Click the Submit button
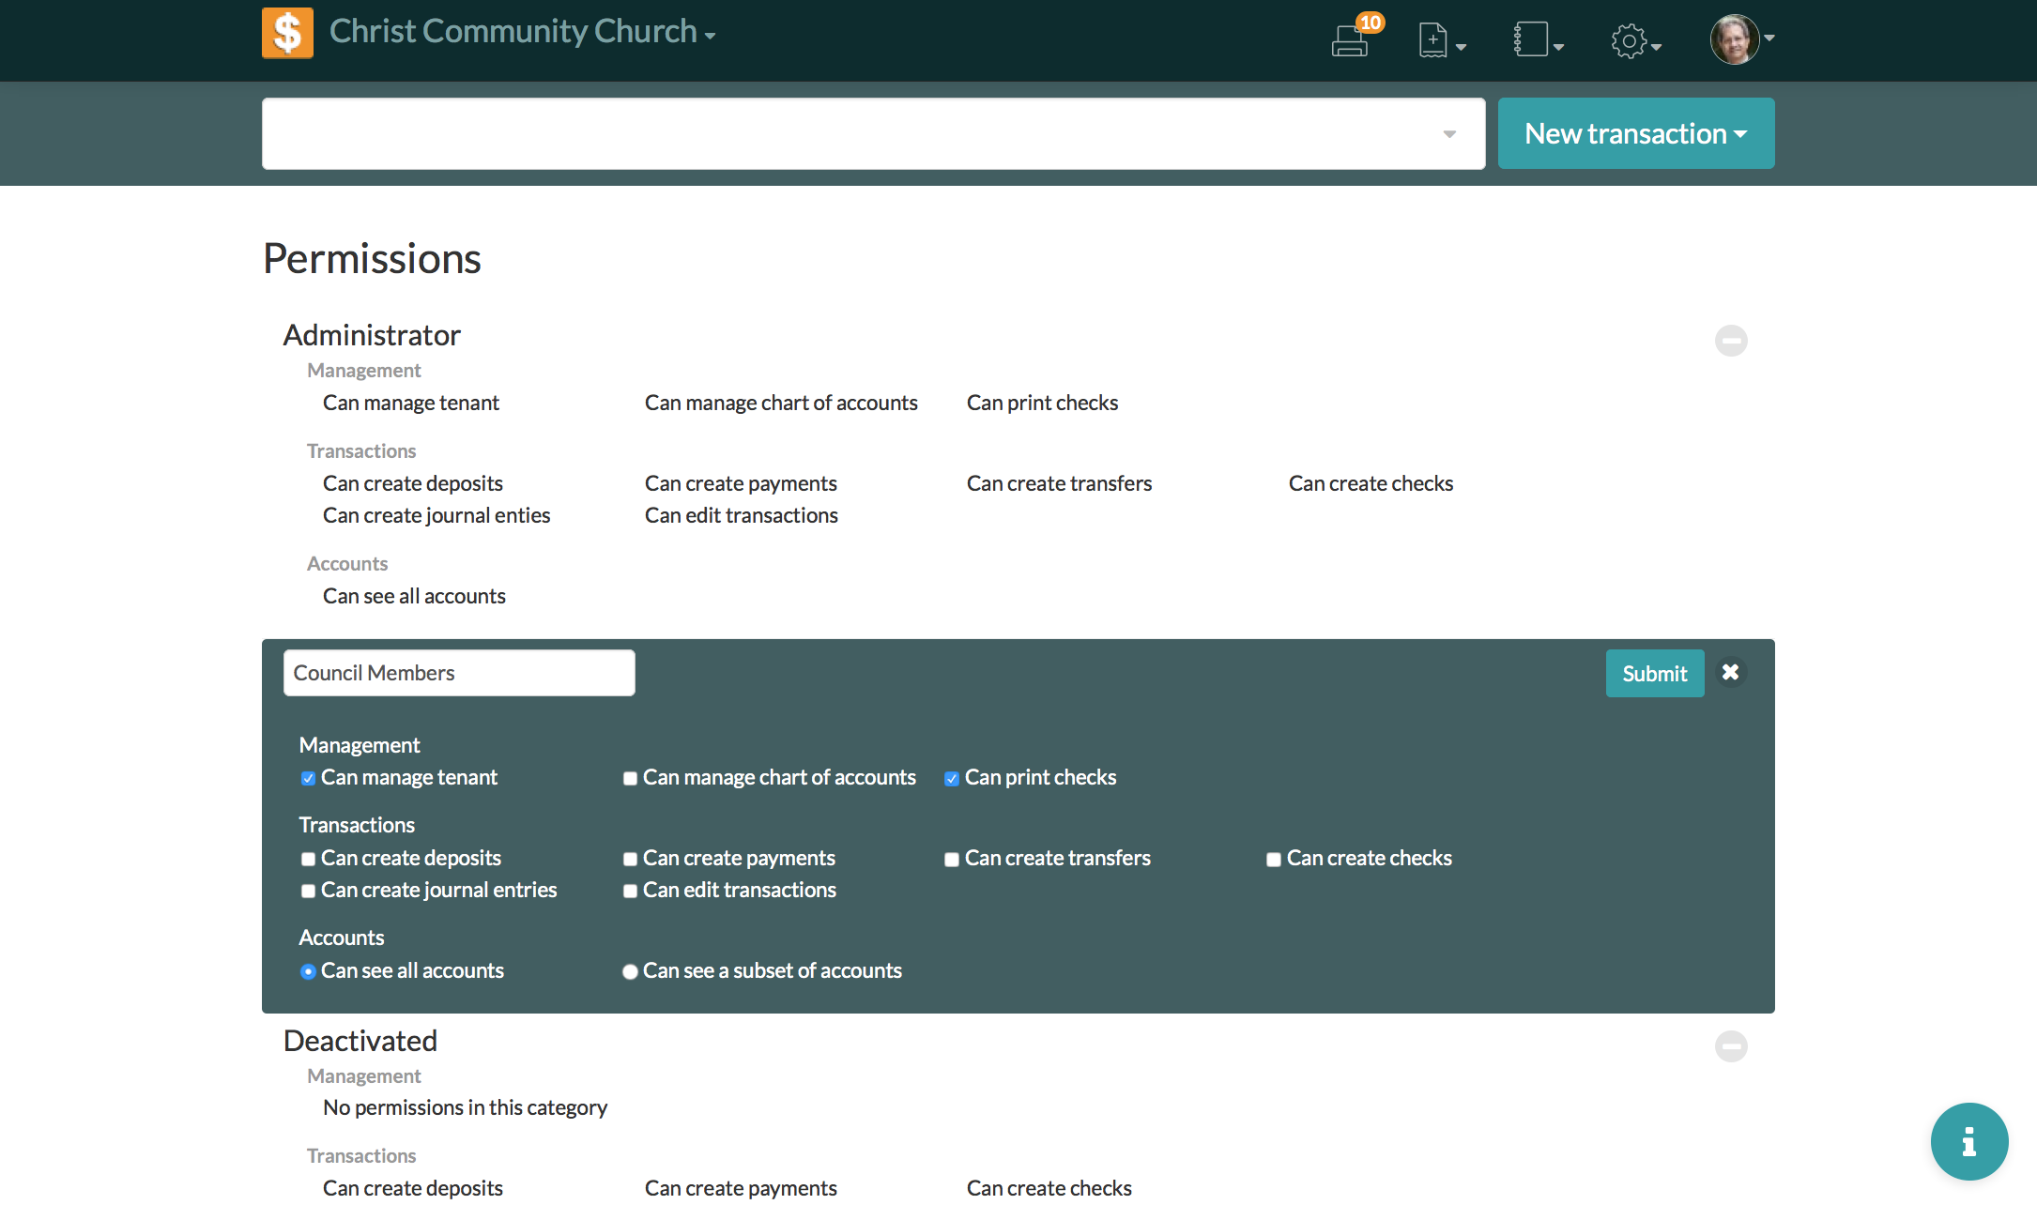This screenshot has width=2037, height=1220. click(x=1654, y=674)
